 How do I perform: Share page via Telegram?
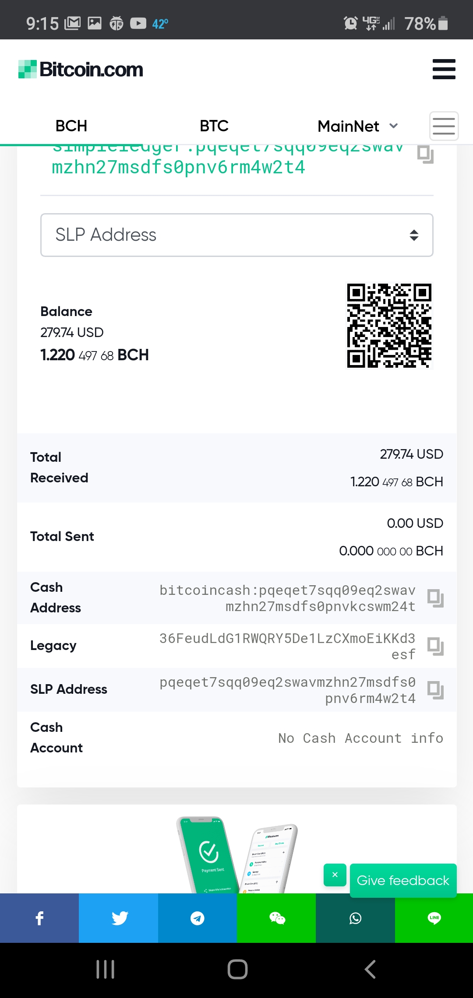tap(198, 918)
